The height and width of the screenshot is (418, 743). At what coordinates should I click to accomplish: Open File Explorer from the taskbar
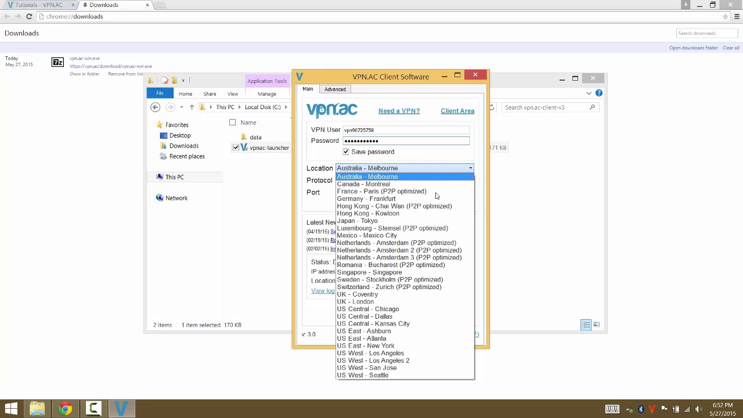[37, 409]
